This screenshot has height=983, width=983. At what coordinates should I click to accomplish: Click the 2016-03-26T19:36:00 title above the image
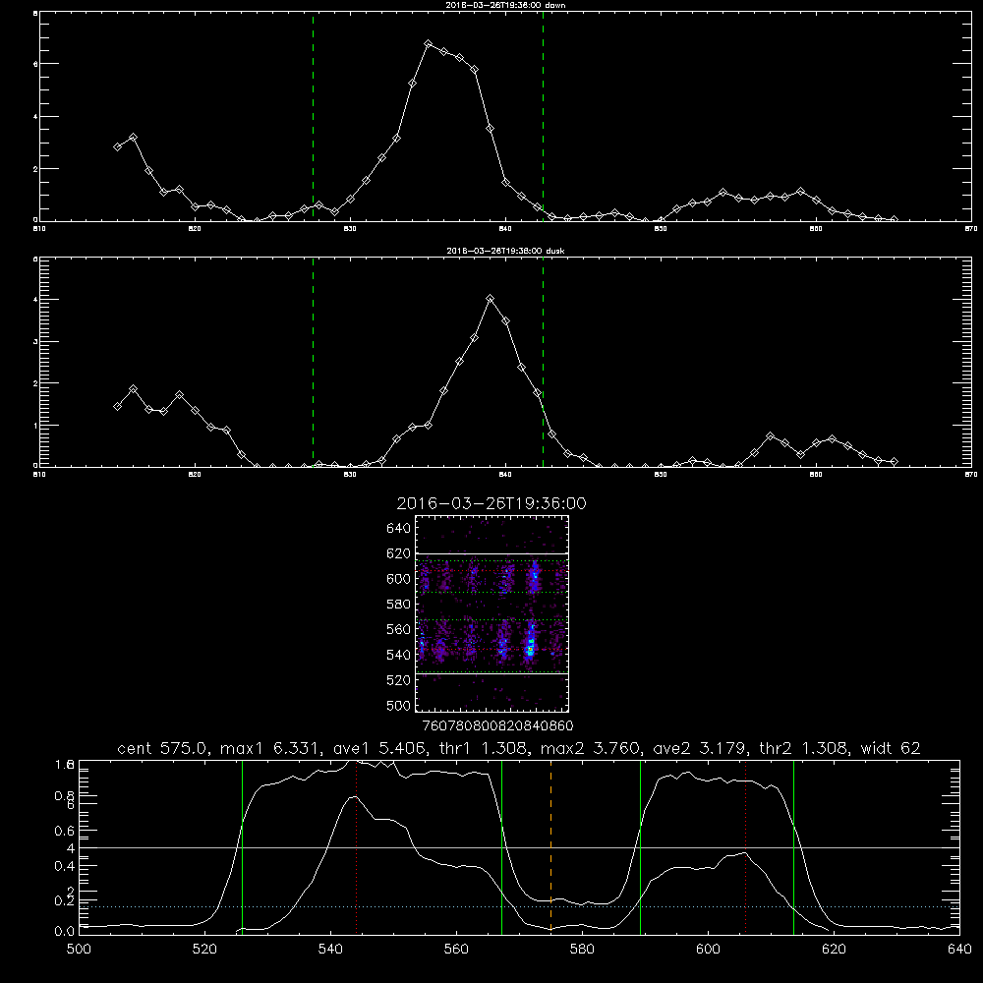click(491, 503)
